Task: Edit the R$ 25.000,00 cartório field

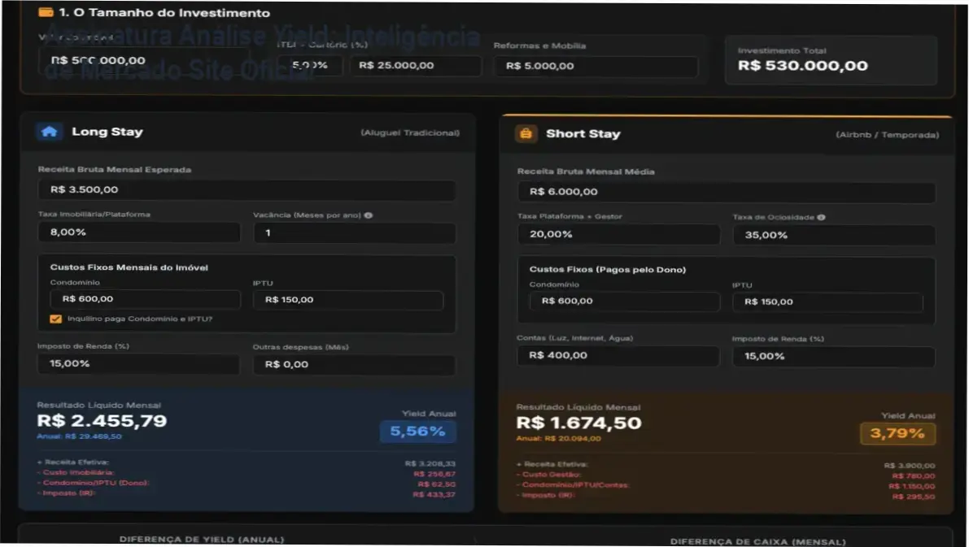Action: point(415,66)
